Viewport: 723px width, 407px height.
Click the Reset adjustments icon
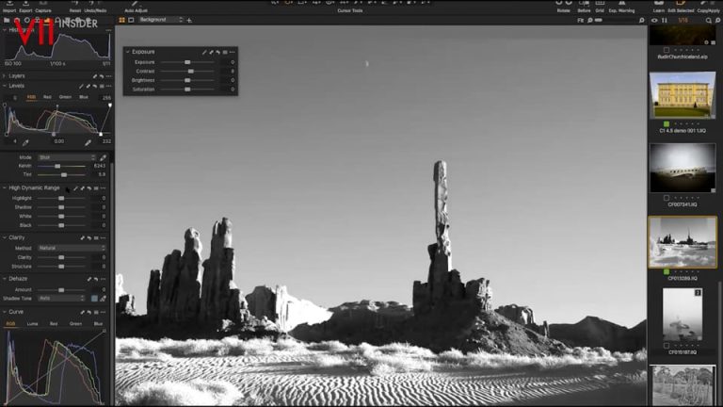click(x=74, y=4)
